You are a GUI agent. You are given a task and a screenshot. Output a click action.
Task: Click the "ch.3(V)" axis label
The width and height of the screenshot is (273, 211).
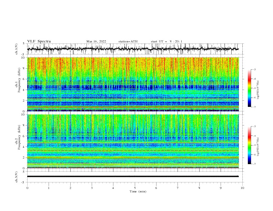(x=17, y=177)
